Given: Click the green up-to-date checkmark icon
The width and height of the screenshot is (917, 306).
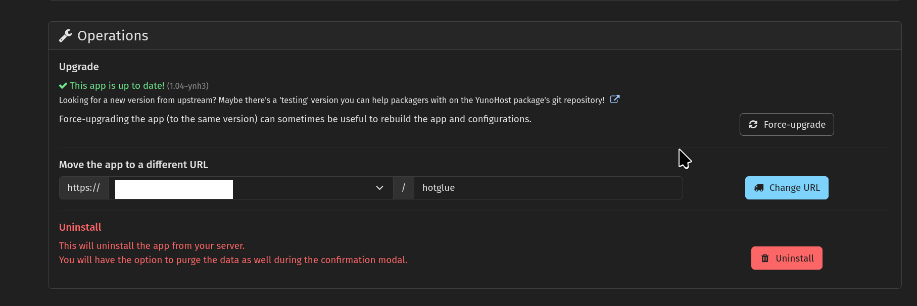Looking at the screenshot, I should (x=63, y=86).
